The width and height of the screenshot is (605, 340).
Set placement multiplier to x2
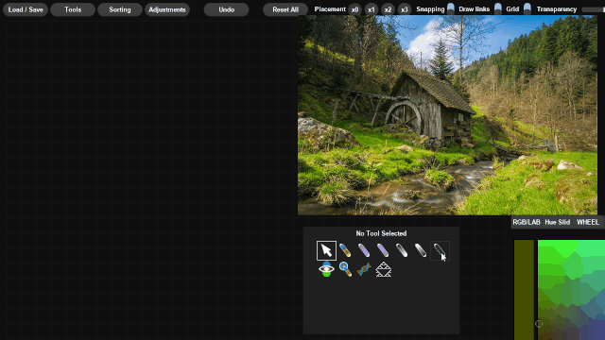[x=388, y=9]
